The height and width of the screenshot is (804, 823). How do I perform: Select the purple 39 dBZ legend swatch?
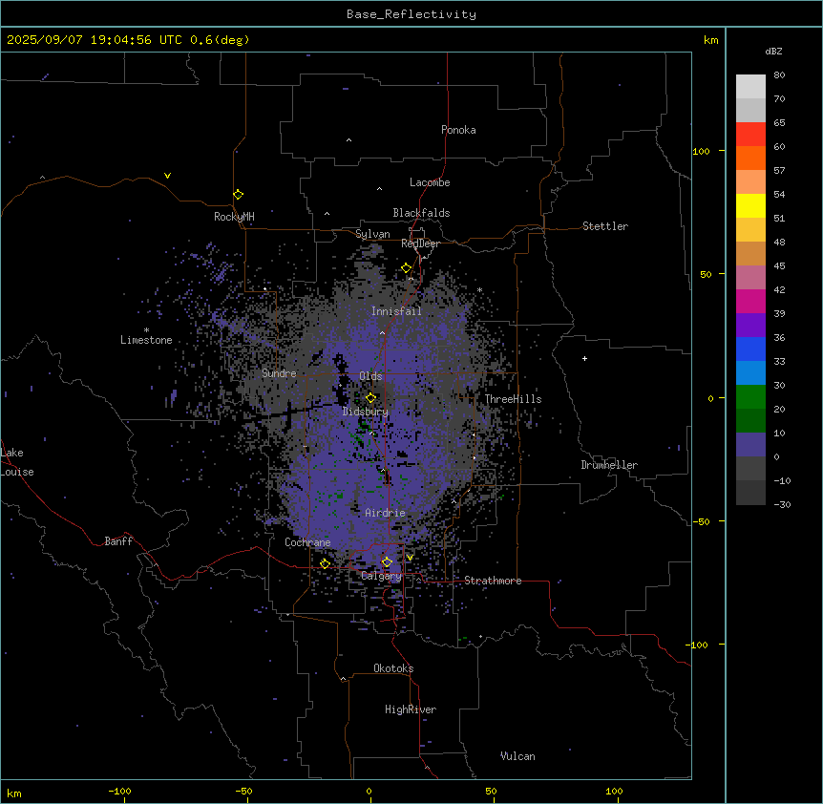click(x=750, y=326)
